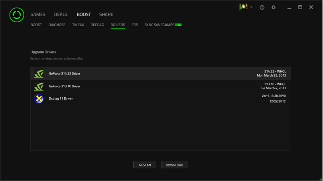Click the DOWNLOAD button
Screen dimensions: 323x181
click(174, 165)
